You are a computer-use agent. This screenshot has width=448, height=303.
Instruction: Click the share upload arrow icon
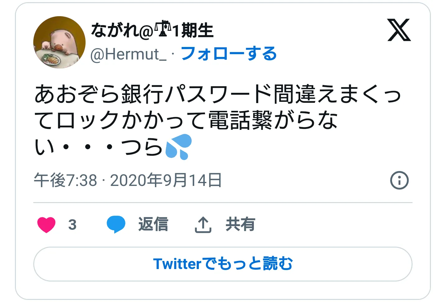point(203,225)
